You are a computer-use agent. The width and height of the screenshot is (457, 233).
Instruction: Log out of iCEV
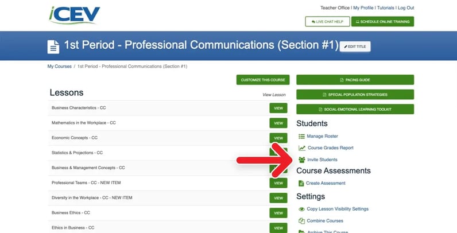406,8
